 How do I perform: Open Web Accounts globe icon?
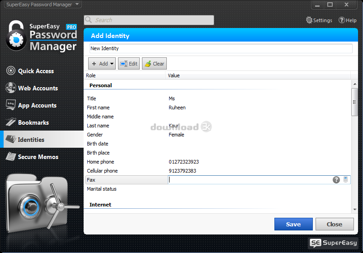click(11, 88)
